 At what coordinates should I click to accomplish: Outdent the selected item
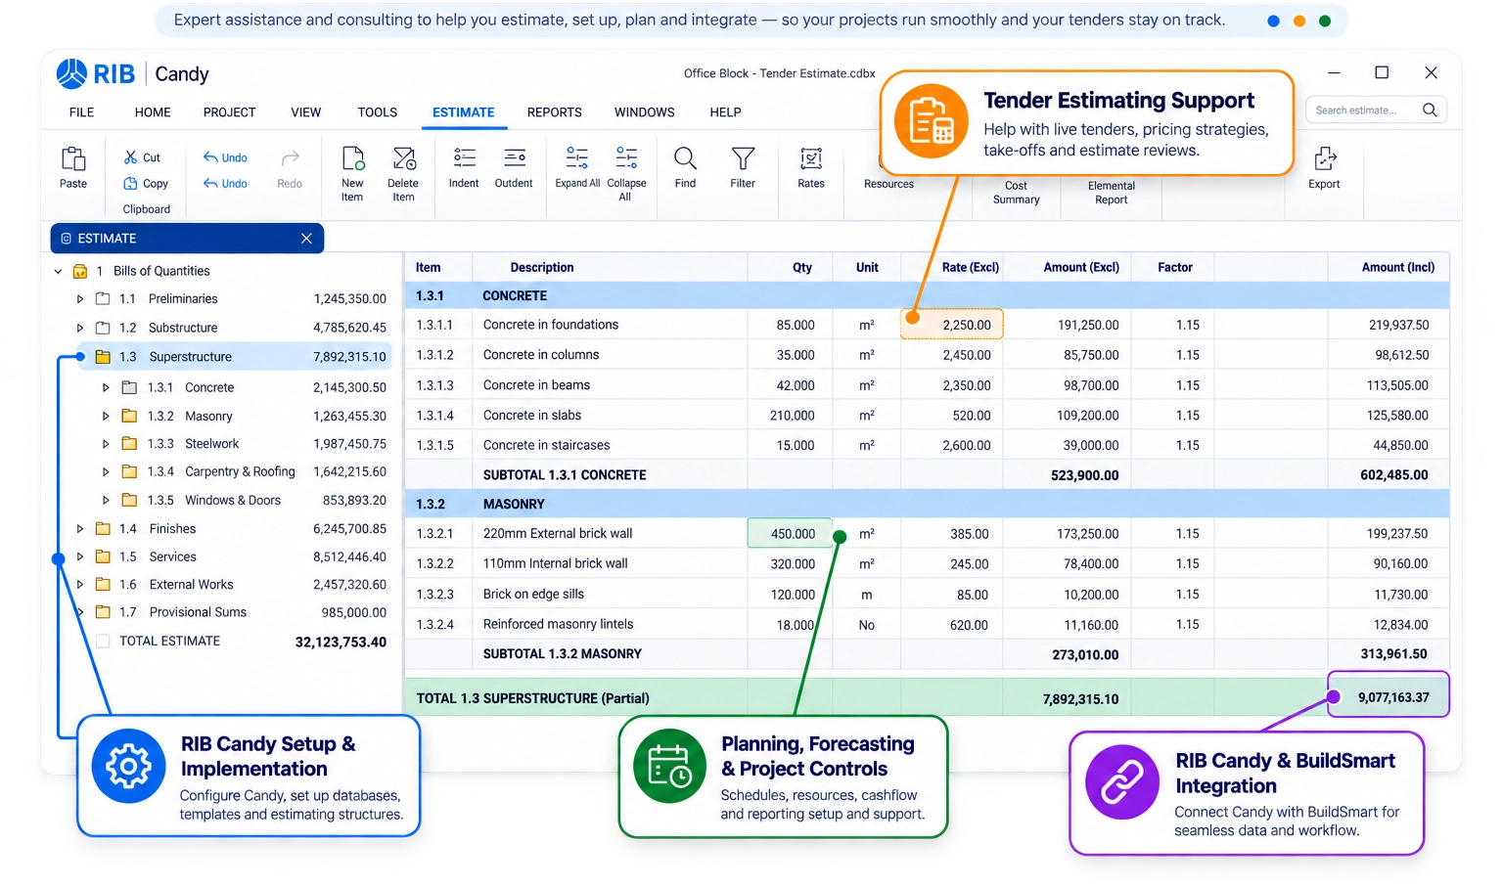tap(515, 157)
